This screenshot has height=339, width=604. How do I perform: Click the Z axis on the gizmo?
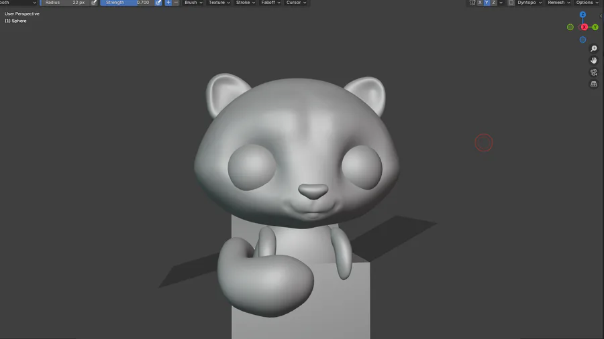click(x=583, y=15)
